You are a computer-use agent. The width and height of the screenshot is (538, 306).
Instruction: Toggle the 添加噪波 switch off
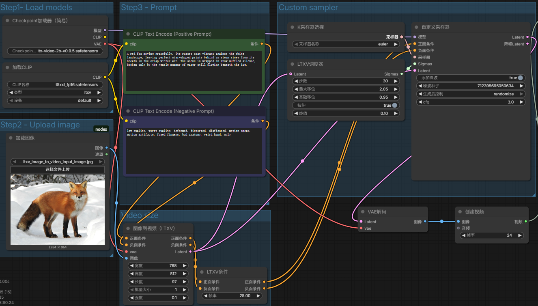coord(520,78)
